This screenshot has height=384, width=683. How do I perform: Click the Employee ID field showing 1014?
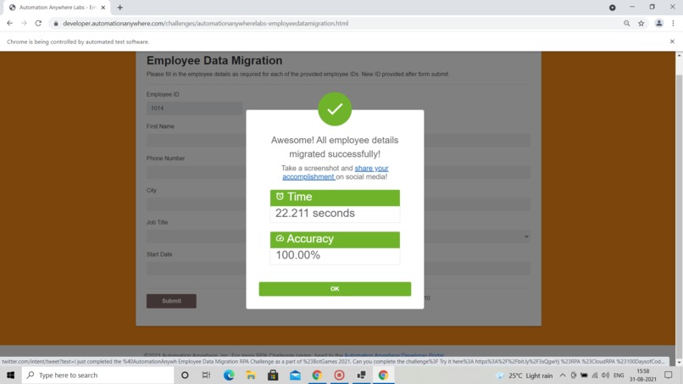coord(194,109)
